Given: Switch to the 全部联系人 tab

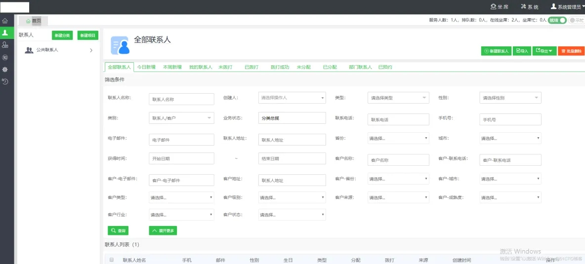Looking at the screenshot, I should pyautogui.click(x=120, y=68).
